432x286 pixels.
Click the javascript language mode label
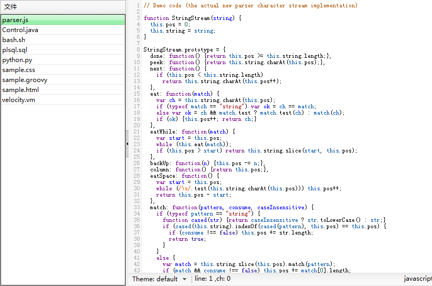[417, 279]
